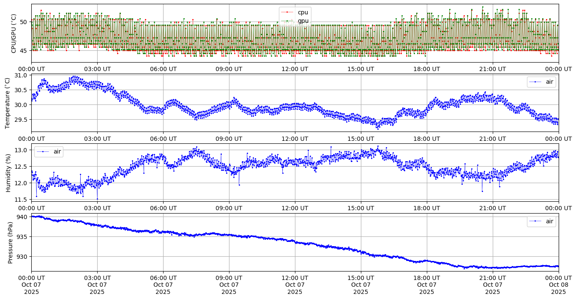Click the Humidity (%) y-axis label
576x299 pixels.
8,173
